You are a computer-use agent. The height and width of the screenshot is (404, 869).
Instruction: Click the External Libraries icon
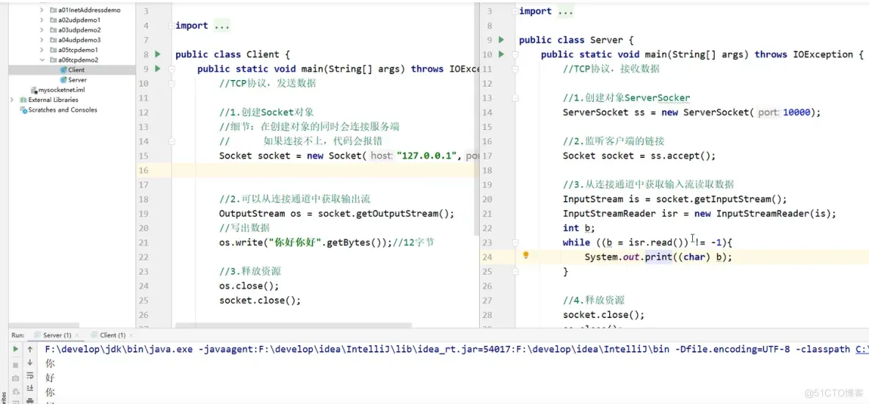click(23, 100)
